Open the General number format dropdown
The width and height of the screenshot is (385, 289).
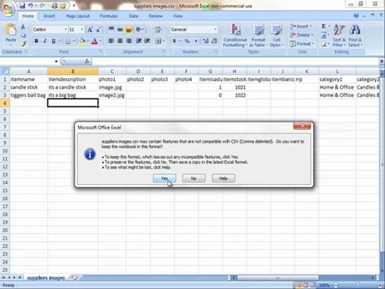pyautogui.click(x=215, y=30)
